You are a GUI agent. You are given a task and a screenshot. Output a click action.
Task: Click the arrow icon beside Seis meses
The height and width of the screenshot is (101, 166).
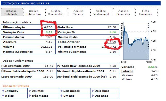tap(61, 91)
